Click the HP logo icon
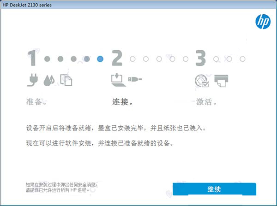 click(263, 22)
